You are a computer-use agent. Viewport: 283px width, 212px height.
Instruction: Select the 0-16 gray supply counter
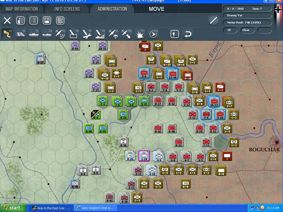[x=124, y=142]
